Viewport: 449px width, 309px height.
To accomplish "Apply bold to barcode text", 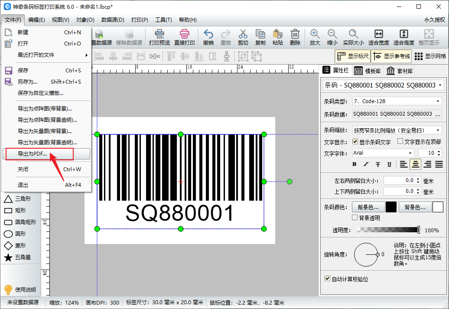I will click(354, 164).
